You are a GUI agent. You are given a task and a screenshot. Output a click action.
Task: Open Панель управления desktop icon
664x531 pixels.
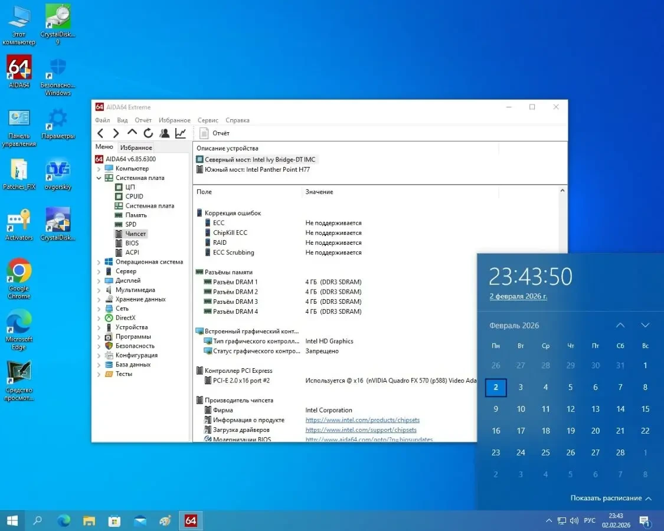pos(19,127)
